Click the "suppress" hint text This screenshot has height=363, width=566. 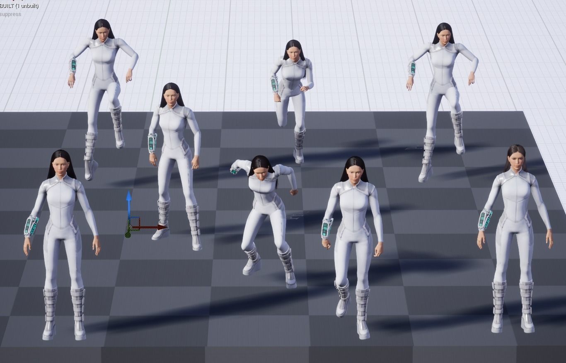click(x=11, y=14)
